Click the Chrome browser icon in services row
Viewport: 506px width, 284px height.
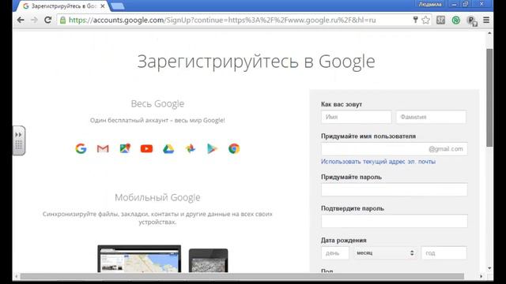tap(234, 148)
